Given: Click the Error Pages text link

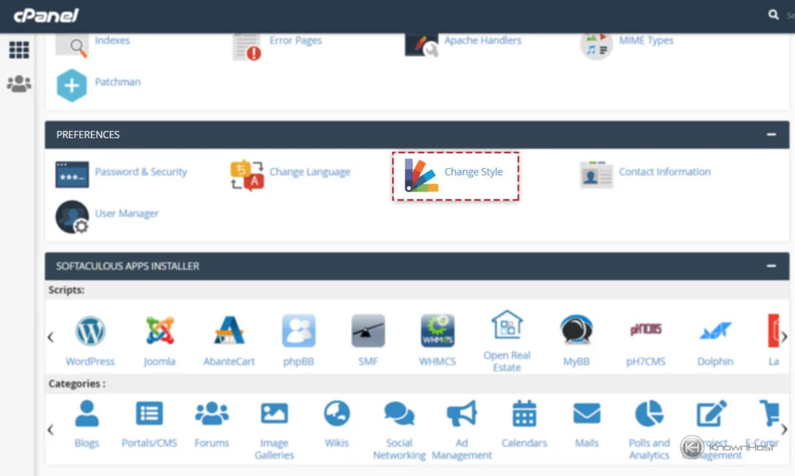Looking at the screenshot, I should [296, 40].
